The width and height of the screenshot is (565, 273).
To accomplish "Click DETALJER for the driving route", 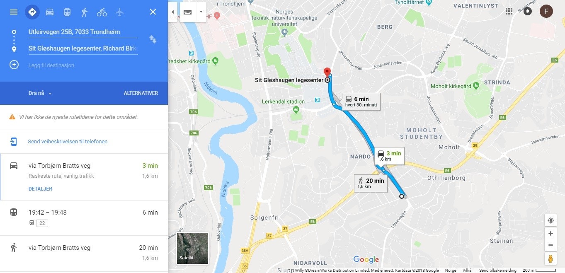I will click(x=40, y=189).
